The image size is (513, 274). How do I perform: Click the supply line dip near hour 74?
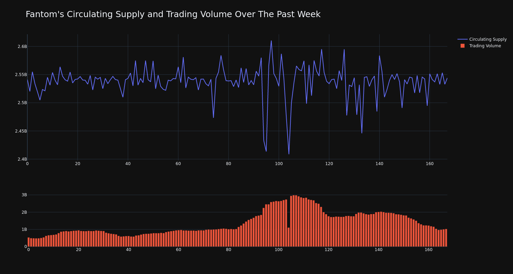tap(213, 117)
